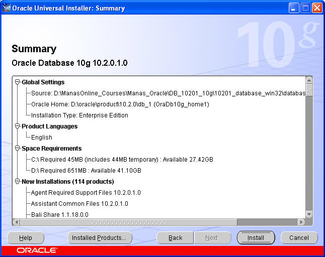
Task: Click the Help button
Action: click(26, 237)
